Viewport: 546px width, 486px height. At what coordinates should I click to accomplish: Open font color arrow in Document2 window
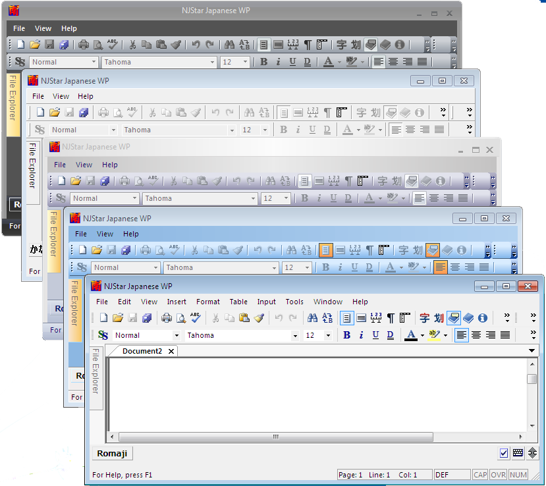coord(422,336)
